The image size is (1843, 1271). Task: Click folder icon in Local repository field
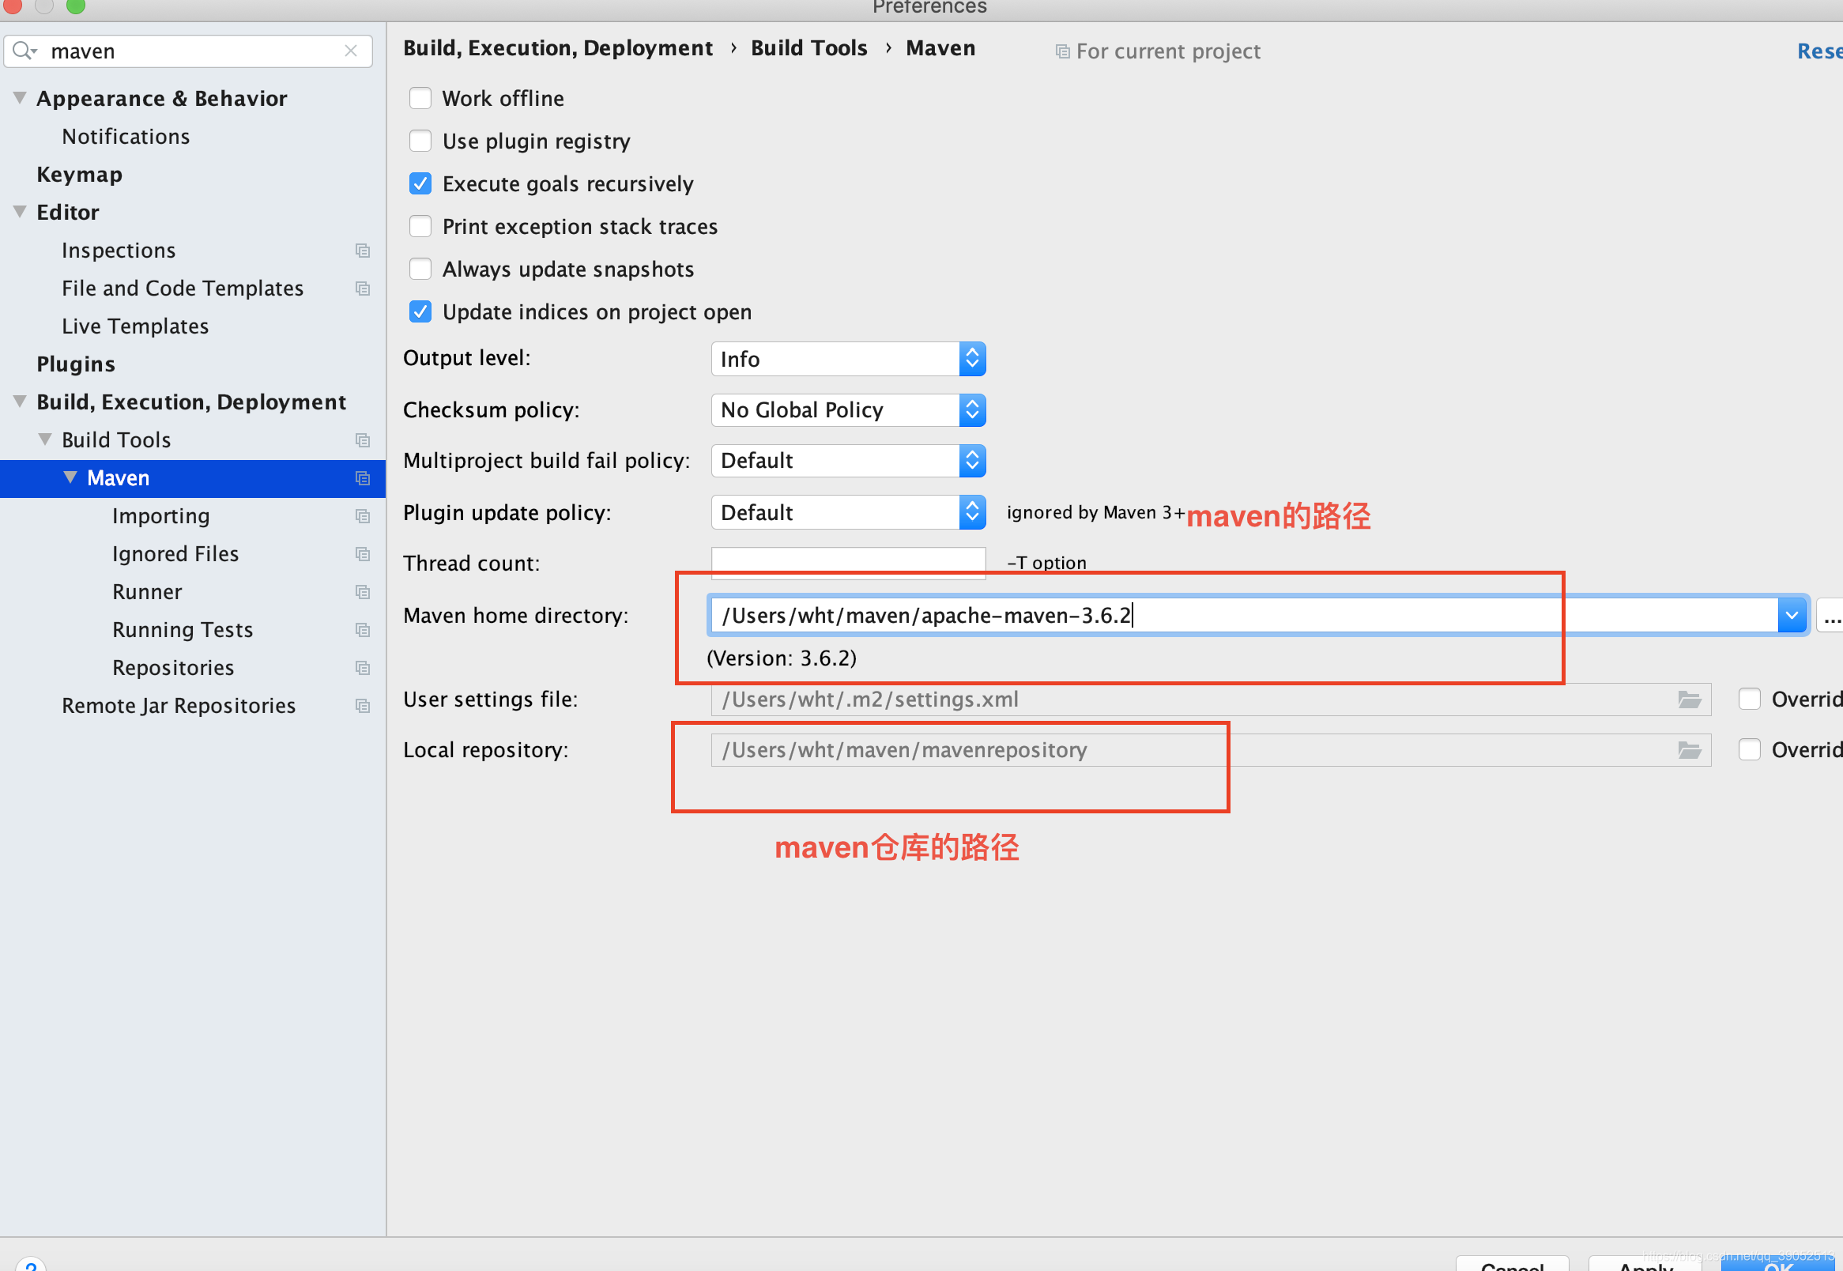(1689, 750)
